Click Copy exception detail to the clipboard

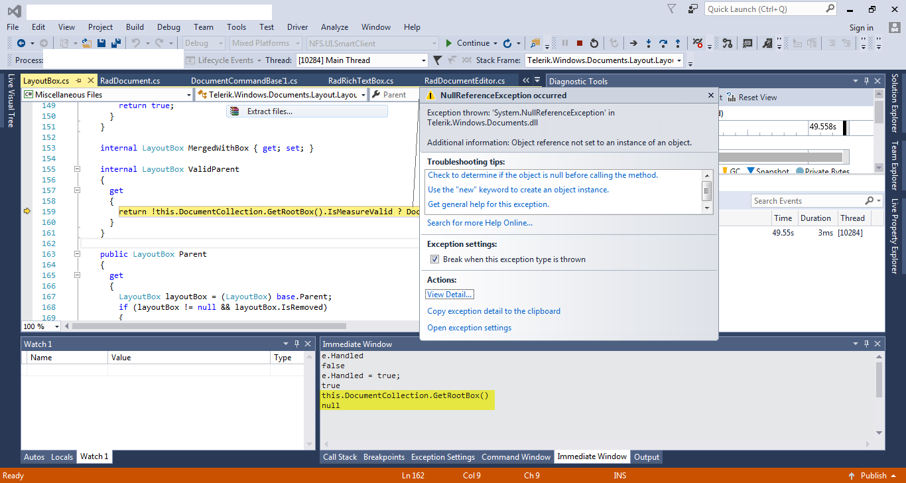click(493, 311)
